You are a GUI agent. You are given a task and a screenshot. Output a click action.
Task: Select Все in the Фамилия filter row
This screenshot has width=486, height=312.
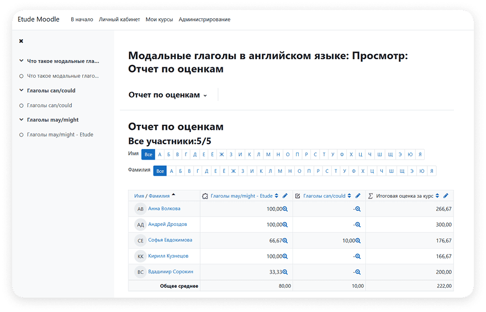pos(160,171)
